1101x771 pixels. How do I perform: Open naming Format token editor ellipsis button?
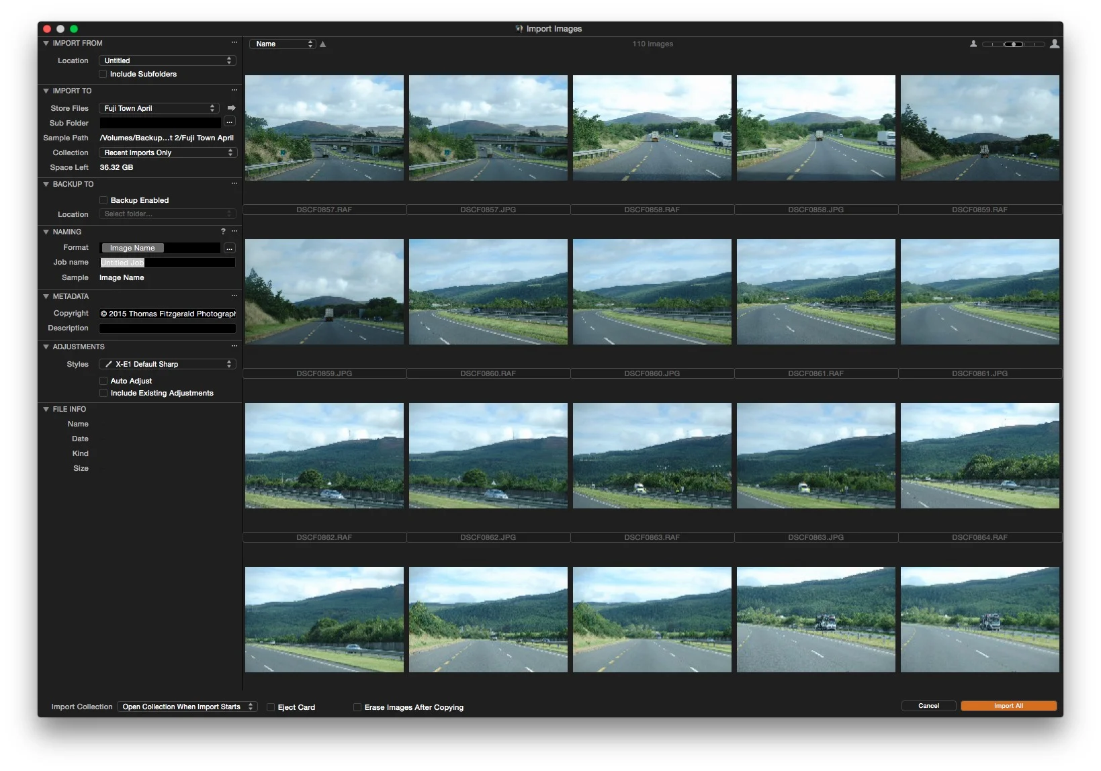click(230, 248)
